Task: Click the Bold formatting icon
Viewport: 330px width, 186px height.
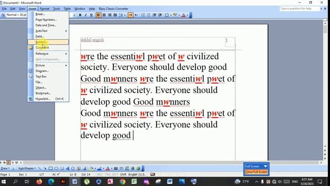Action: click(x=80, y=15)
